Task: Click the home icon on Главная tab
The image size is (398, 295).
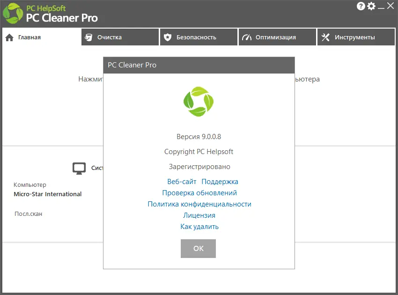Action: coord(9,37)
